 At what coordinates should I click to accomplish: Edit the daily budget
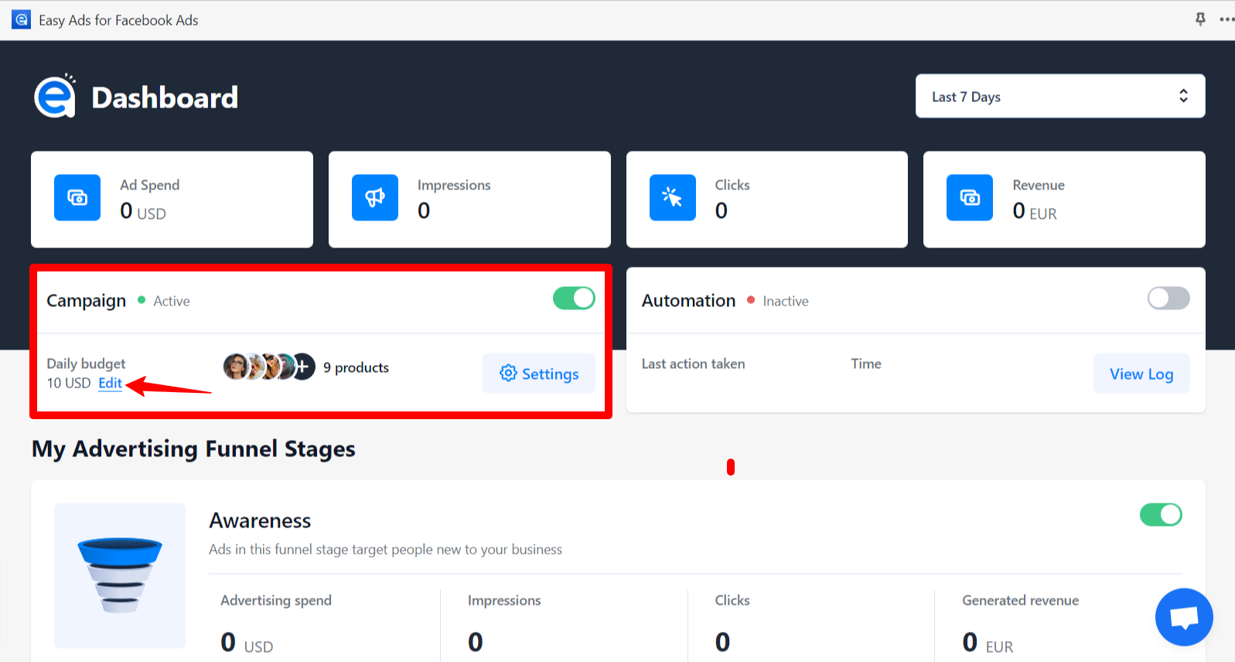[x=110, y=384]
